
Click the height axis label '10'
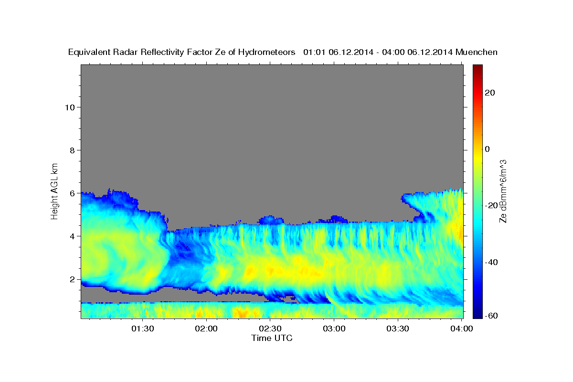click(x=69, y=107)
